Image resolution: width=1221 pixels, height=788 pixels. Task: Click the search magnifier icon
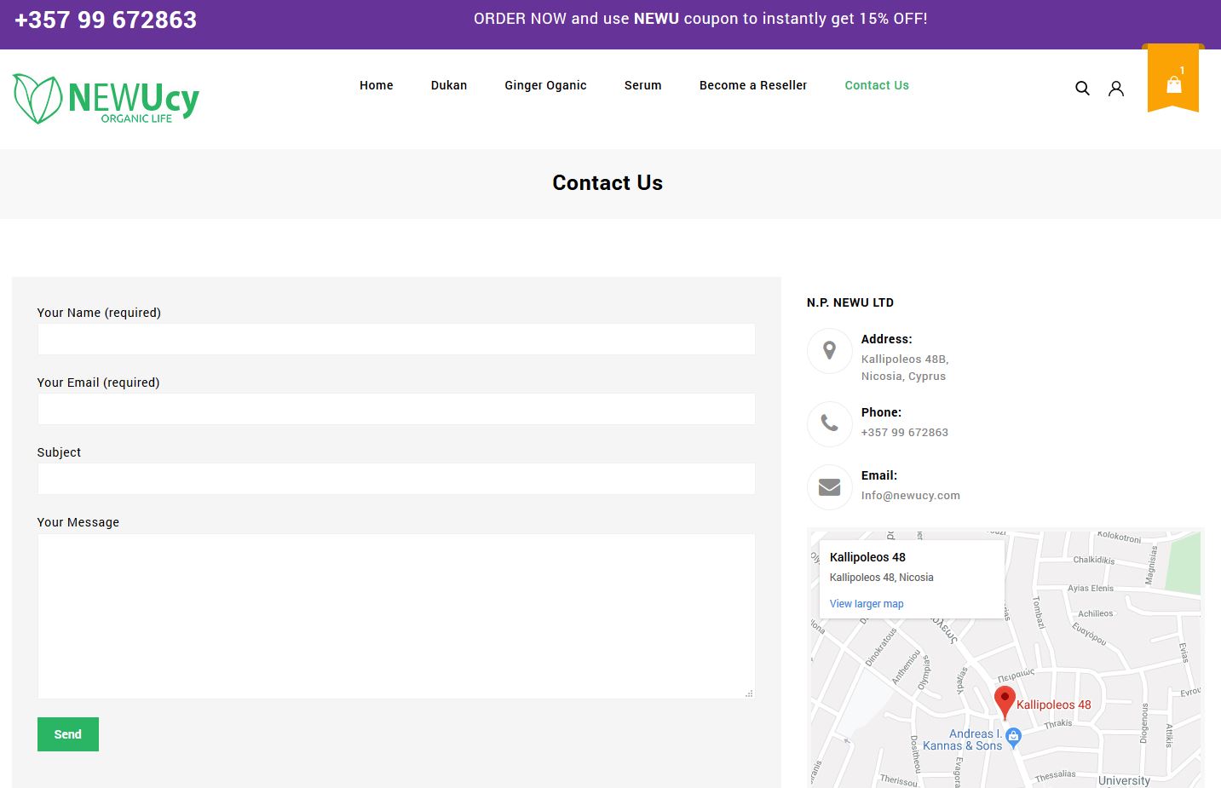1082,88
